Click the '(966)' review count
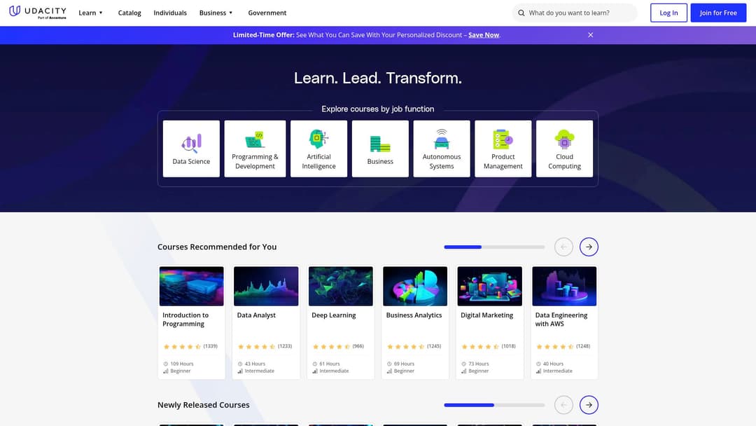 click(x=358, y=346)
